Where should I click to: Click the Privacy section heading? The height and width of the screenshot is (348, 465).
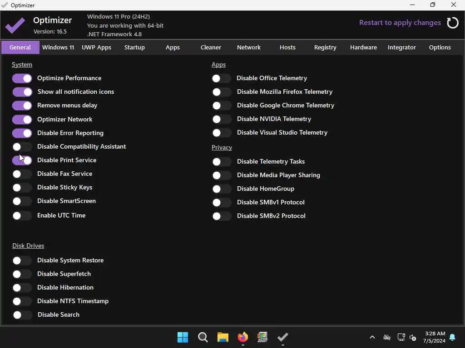[x=222, y=147]
